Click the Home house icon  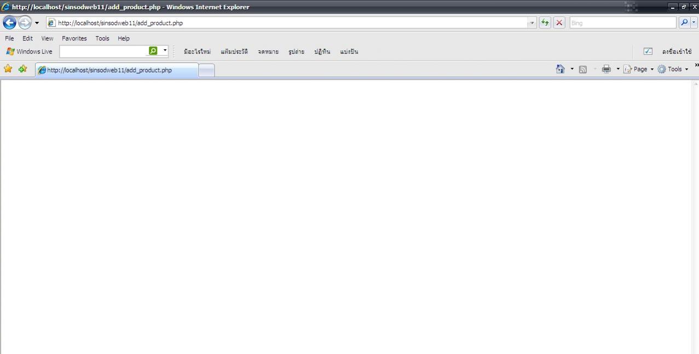coord(561,69)
